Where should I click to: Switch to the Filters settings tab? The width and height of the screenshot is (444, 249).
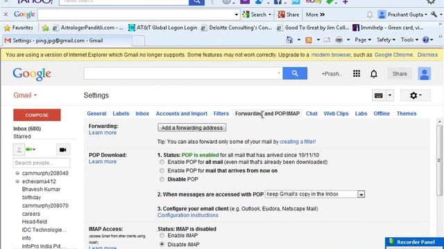pyautogui.click(x=221, y=113)
